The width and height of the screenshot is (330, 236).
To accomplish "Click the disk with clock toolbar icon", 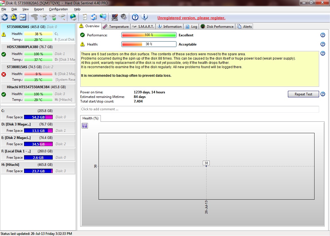I will pyautogui.click(x=44, y=17).
